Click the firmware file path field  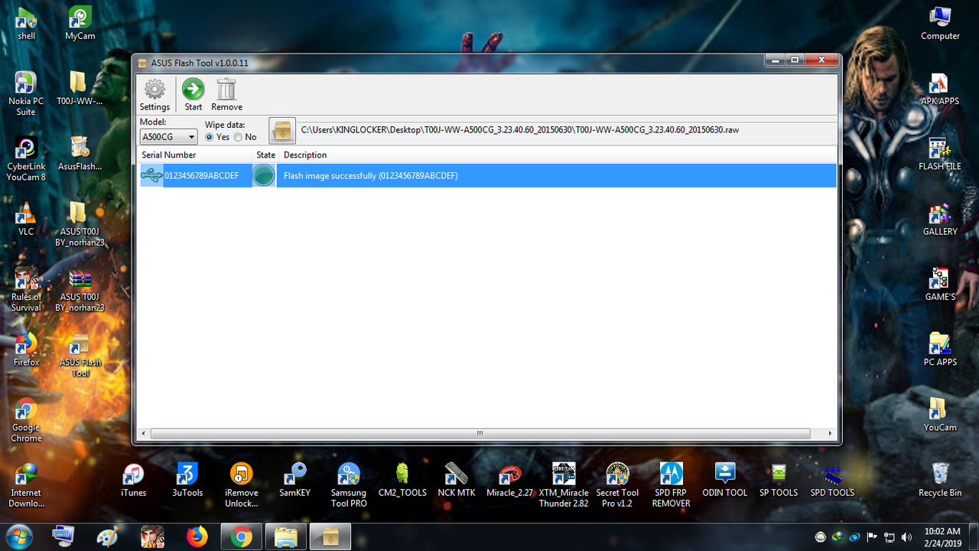coord(566,130)
